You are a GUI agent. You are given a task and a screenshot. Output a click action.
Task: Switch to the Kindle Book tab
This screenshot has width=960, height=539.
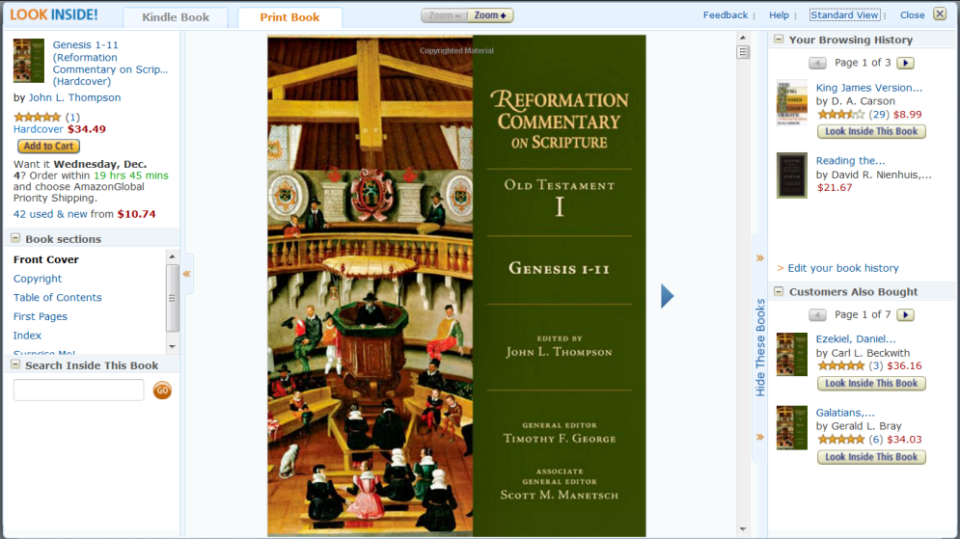176,17
